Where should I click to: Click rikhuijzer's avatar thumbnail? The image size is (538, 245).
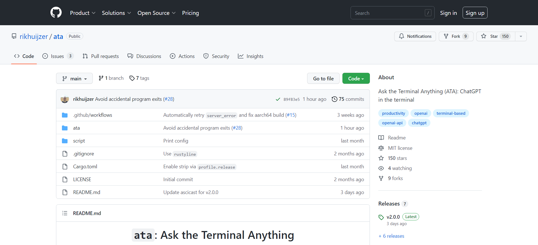65,99
